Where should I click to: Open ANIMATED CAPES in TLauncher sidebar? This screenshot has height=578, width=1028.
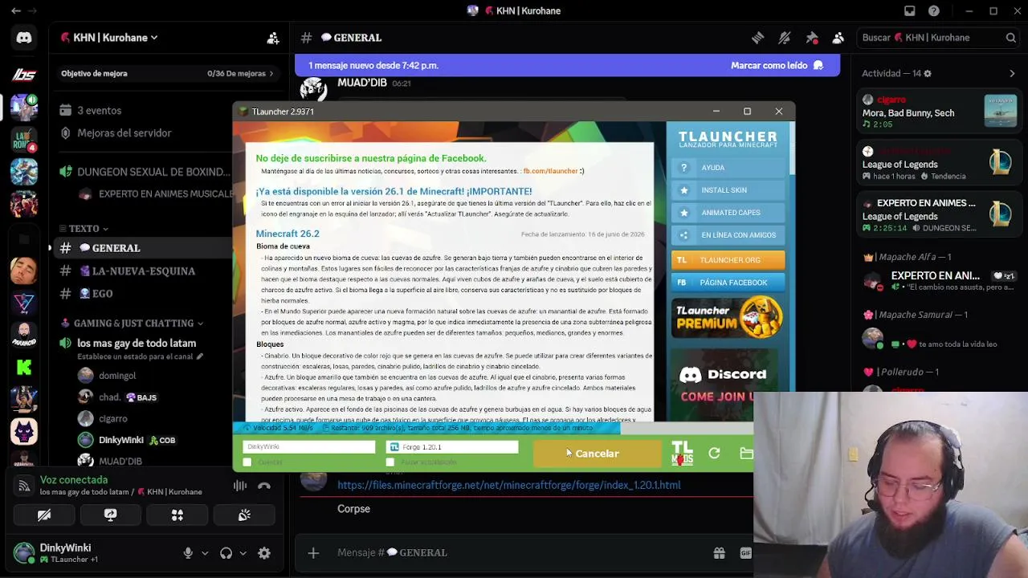pos(728,213)
